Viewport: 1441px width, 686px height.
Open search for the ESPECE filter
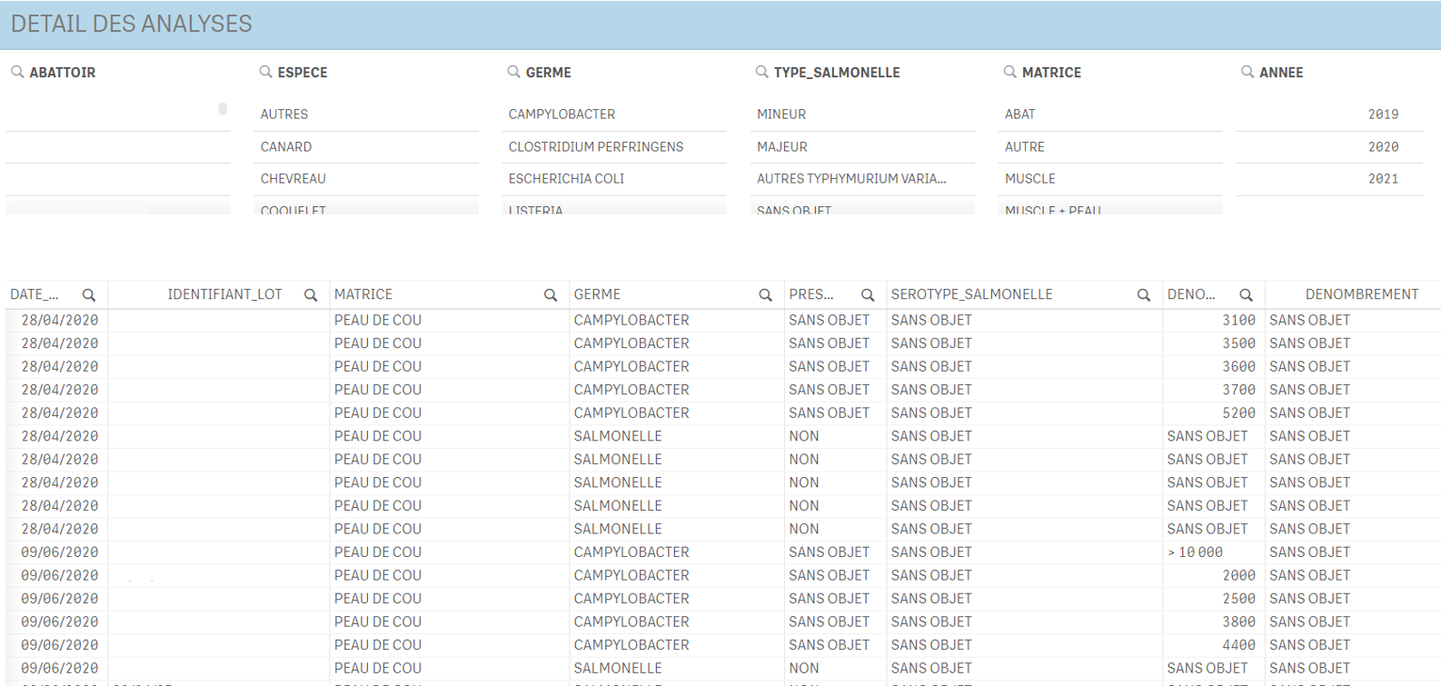point(265,72)
